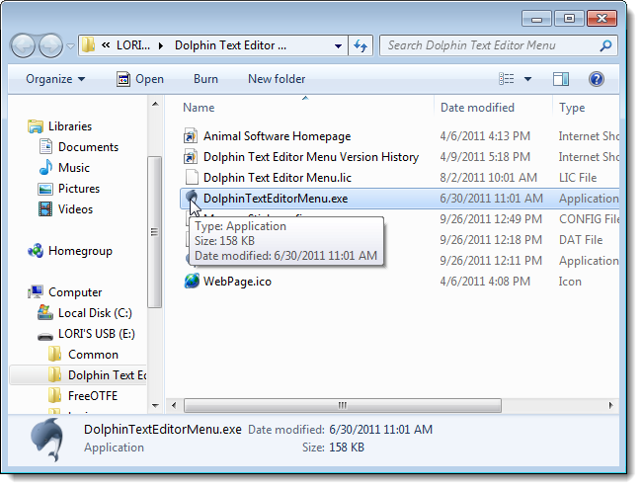Viewport: 642px width, 489px height.
Task: Sort by the Name column header
Action: (x=199, y=108)
